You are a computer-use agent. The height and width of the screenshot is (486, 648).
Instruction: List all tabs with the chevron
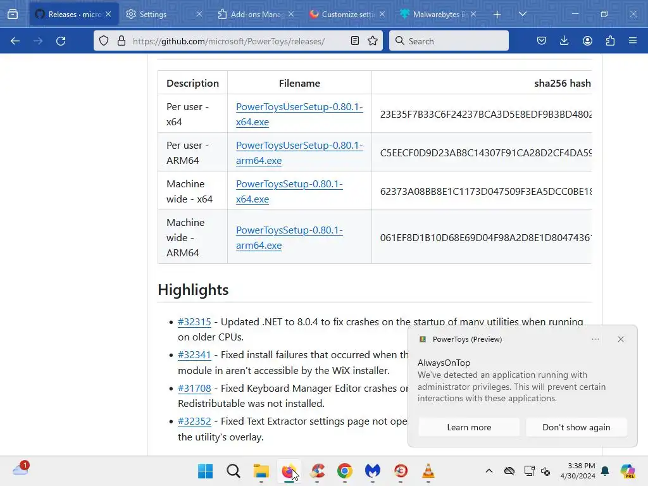(x=522, y=14)
